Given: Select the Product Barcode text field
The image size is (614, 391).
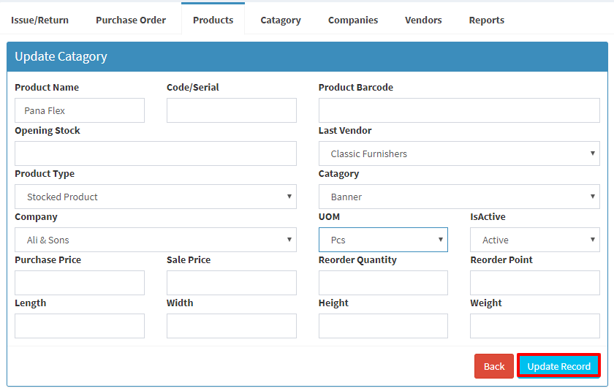Looking at the screenshot, I should pyautogui.click(x=459, y=110).
